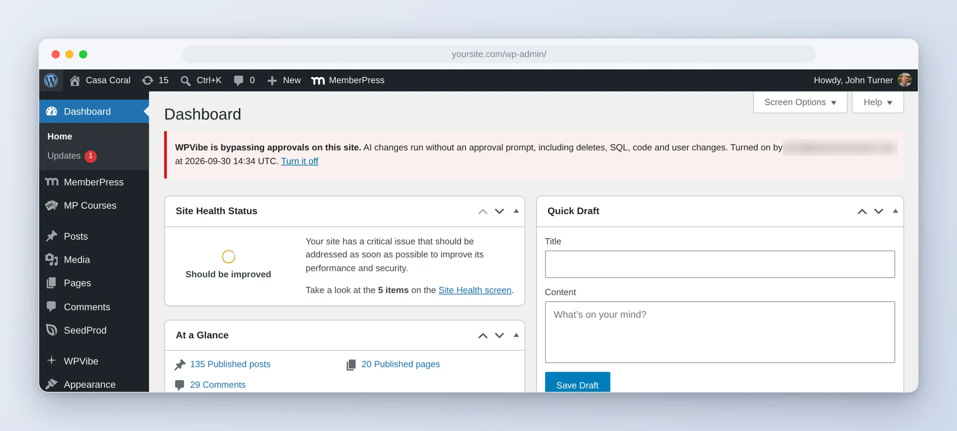Click the browser address bar
This screenshot has width=957, height=431.
(x=499, y=54)
